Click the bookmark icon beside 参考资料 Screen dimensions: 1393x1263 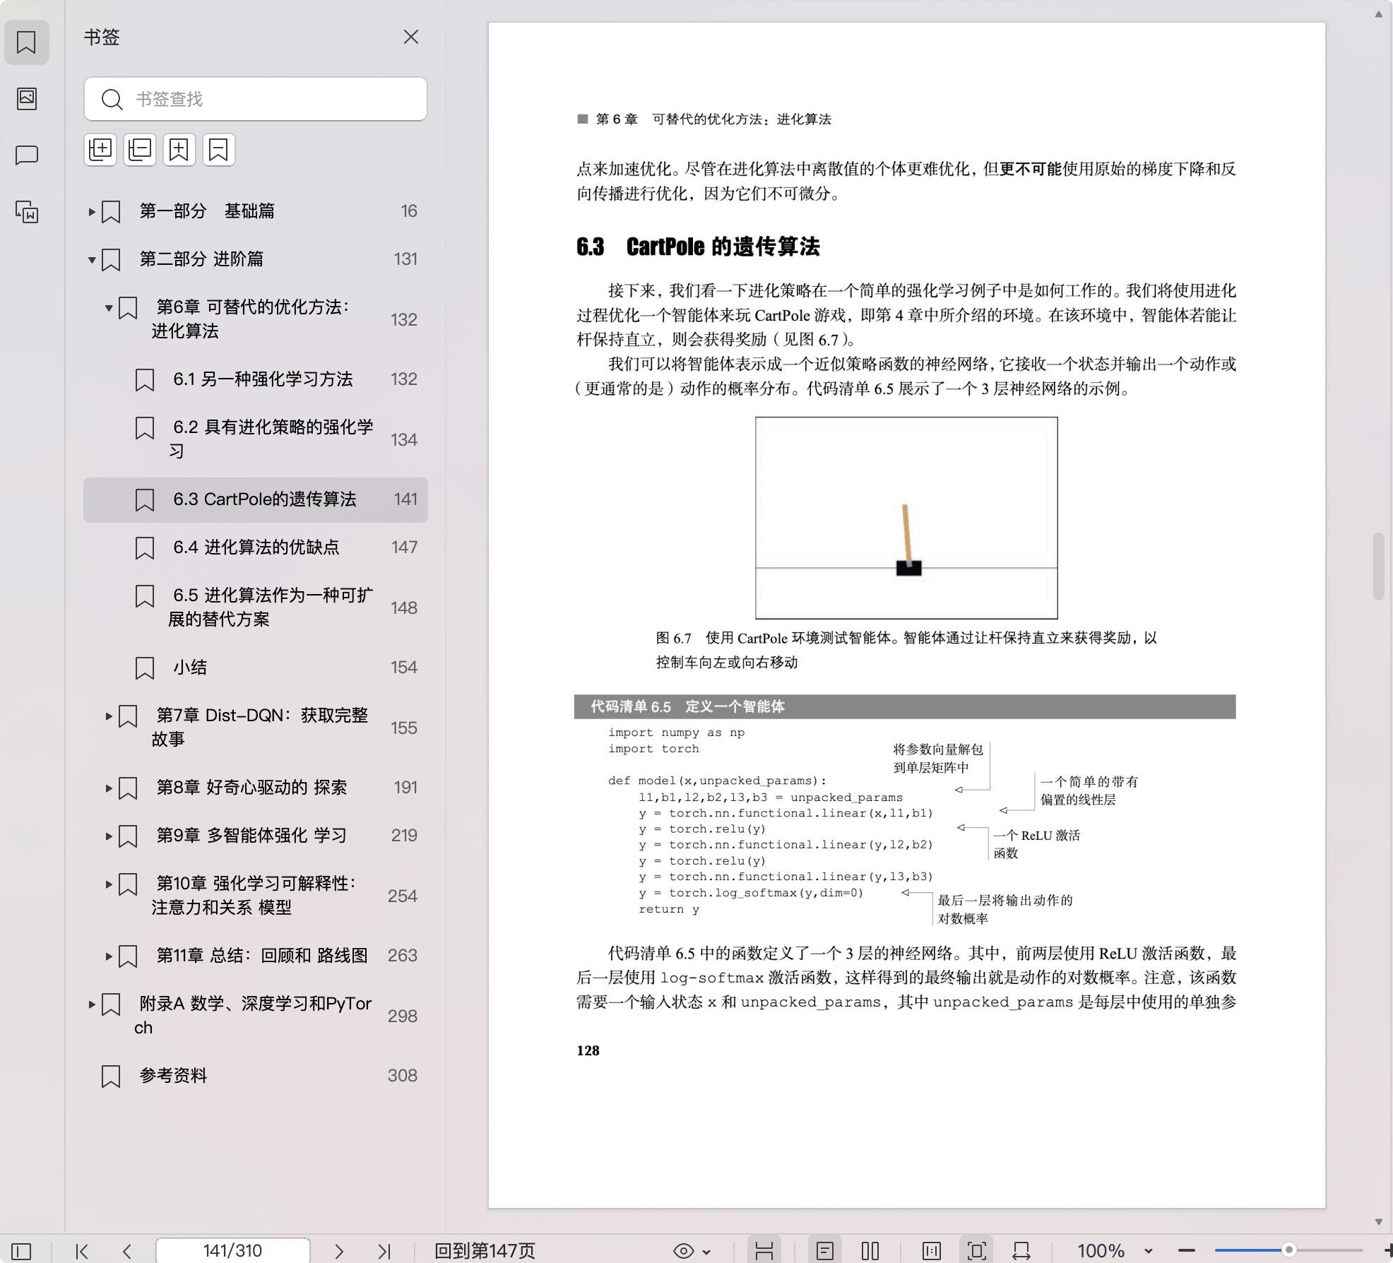coord(111,1076)
